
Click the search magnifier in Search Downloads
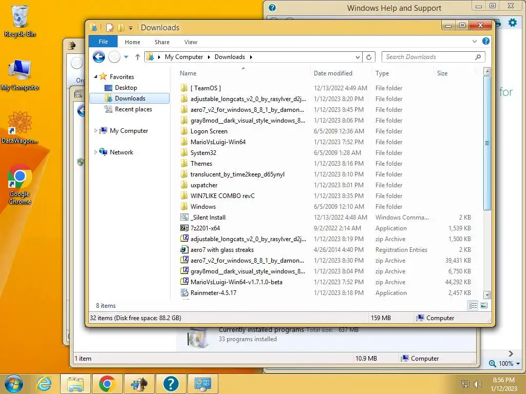coord(478,57)
